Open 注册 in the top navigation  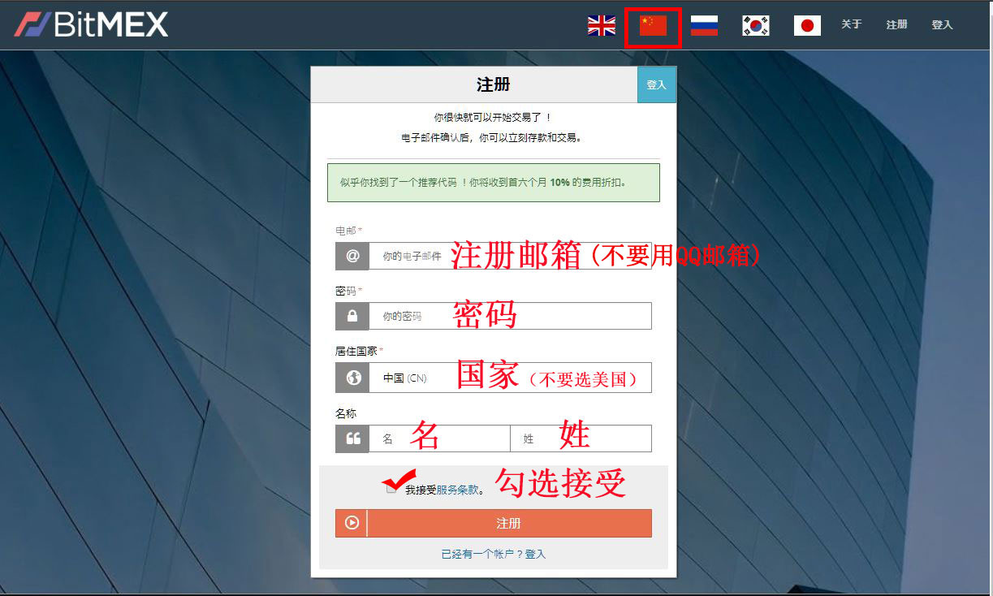897,24
